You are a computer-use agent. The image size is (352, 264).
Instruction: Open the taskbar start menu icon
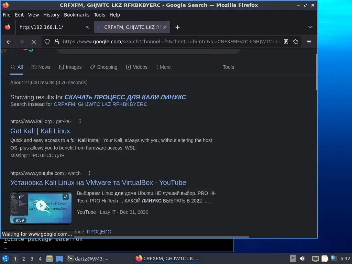5,258
